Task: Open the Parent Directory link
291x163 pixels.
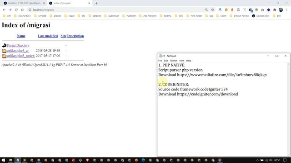Action: pyautogui.click(x=18, y=45)
